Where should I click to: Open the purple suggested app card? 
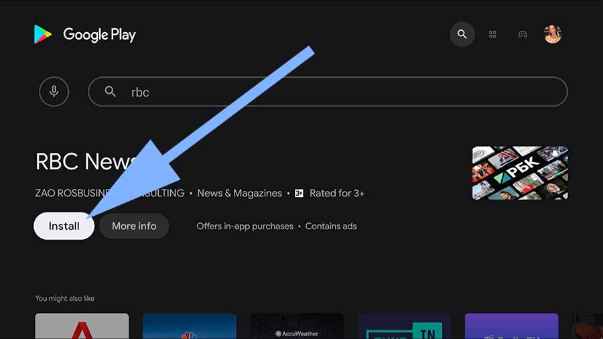pyautogui.click(x=511, y=326)
